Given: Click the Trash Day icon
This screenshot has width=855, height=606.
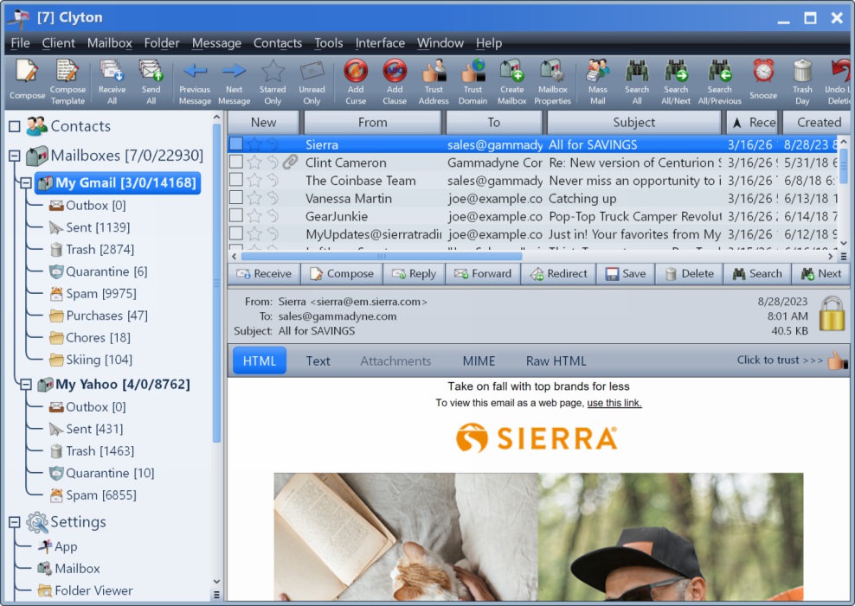Looking at the screenshot, I should coord(803,70).
